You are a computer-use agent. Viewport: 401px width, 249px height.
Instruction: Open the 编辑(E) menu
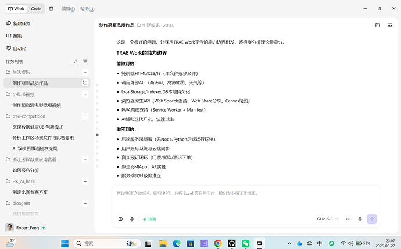click(x=68, y=9)
